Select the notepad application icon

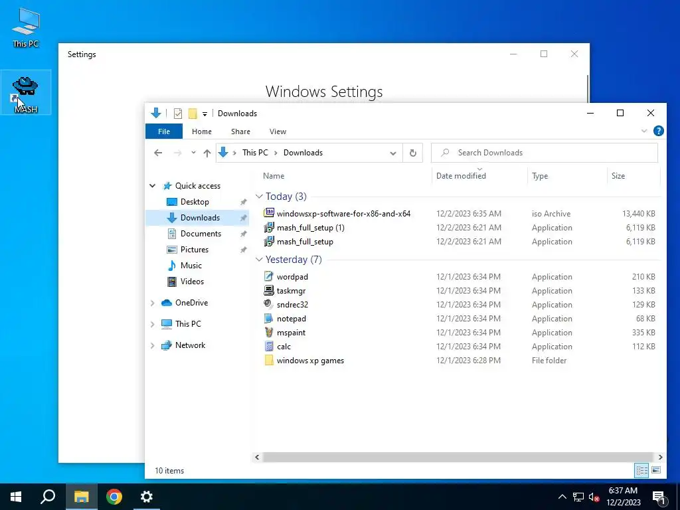(269, 318)
